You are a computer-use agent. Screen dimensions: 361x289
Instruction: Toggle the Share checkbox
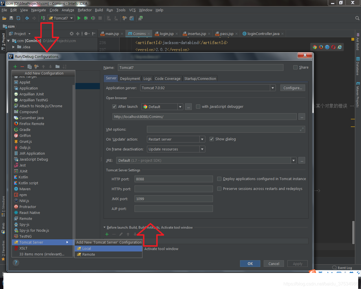pyautogui.click(x=295, y=67)
